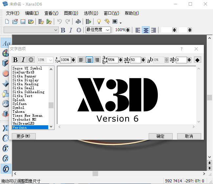Open a file using the open folder icon

point(15,21)
